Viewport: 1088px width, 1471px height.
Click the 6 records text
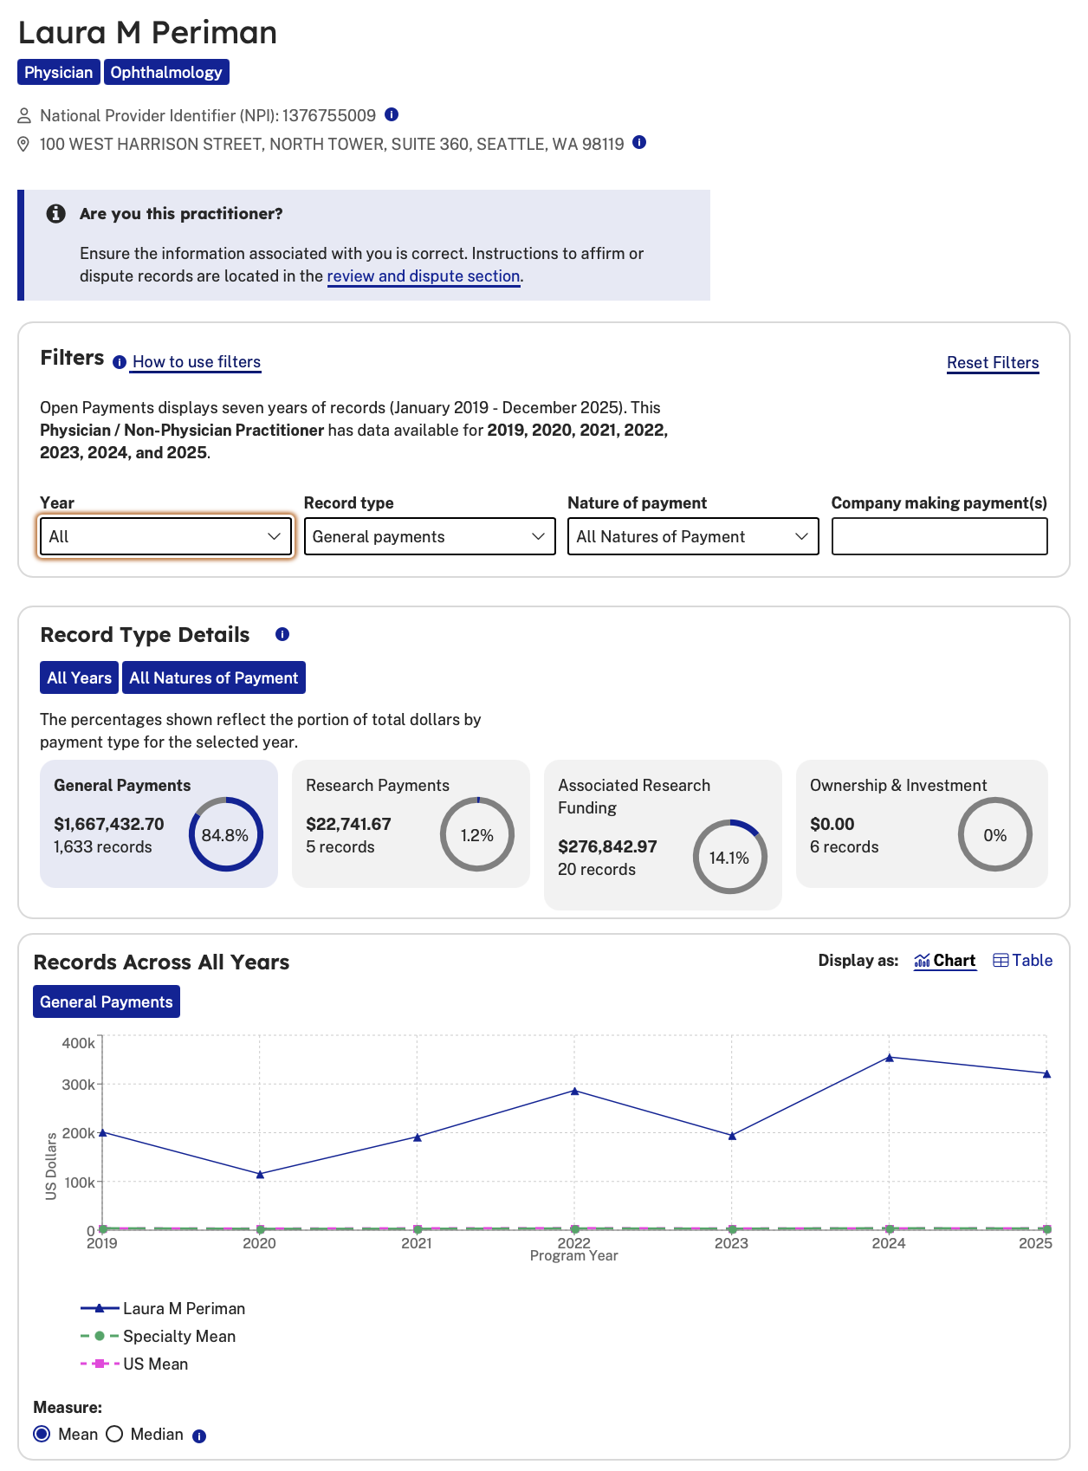point(845,846)
